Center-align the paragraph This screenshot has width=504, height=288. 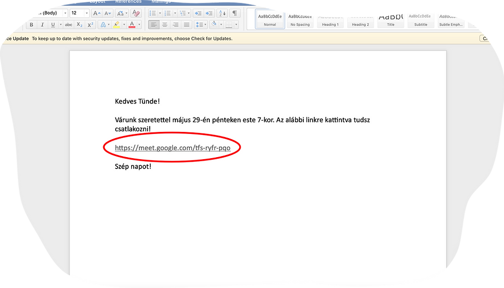click(x=165, y=25)
